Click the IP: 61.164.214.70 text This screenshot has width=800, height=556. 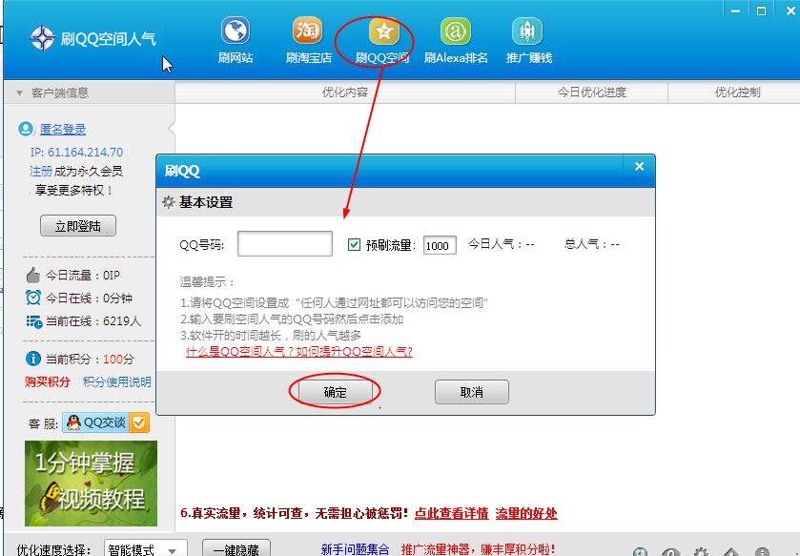pyautogui.click(x=76, y=152)
